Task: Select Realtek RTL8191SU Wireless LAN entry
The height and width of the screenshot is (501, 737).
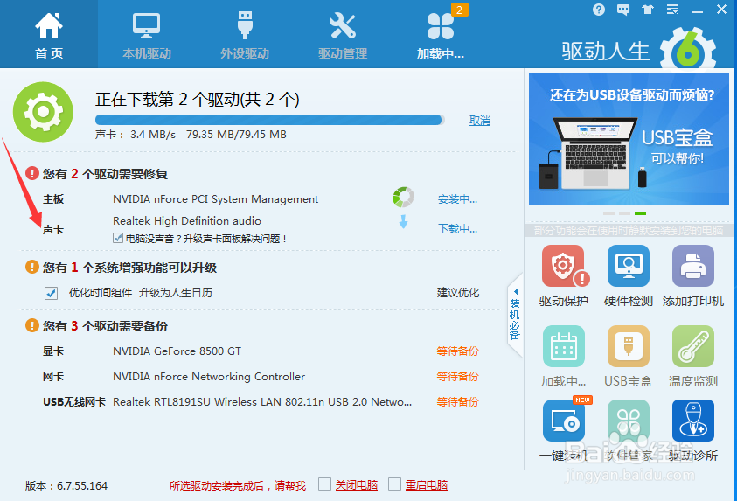Action: (x=262, y=402)
